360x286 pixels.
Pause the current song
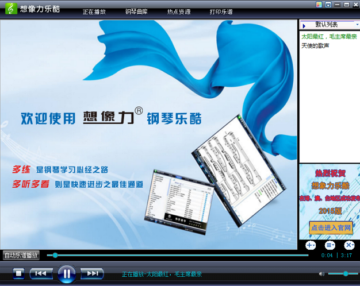click(67, 274)
